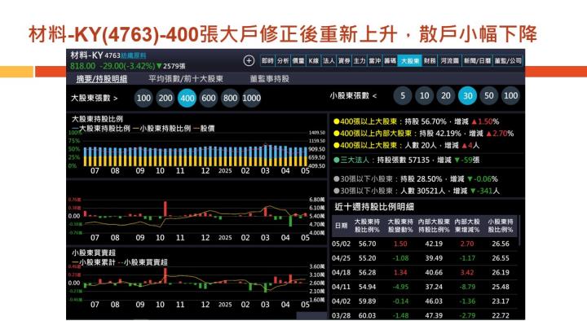Open the 財務 tab

430,60
